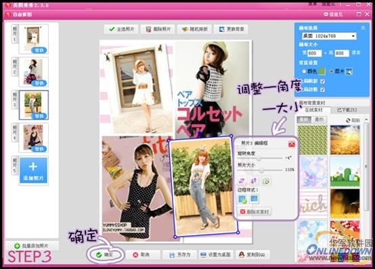Click the rotation angle slider handle
Viewport: 375px width, 269px height.
click(259, 158)
